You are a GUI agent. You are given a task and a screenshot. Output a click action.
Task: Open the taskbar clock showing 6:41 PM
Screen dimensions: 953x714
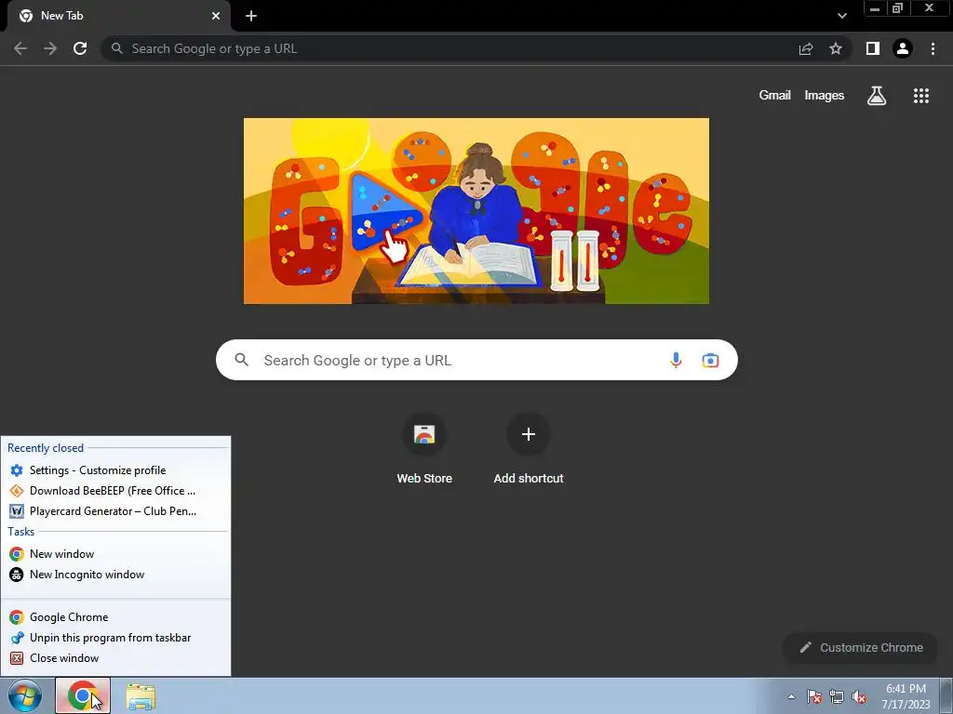[x=906, y=696]
